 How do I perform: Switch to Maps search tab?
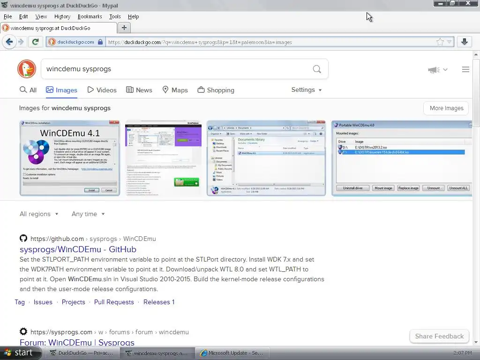pyautogui.click(x=175, y=90)
